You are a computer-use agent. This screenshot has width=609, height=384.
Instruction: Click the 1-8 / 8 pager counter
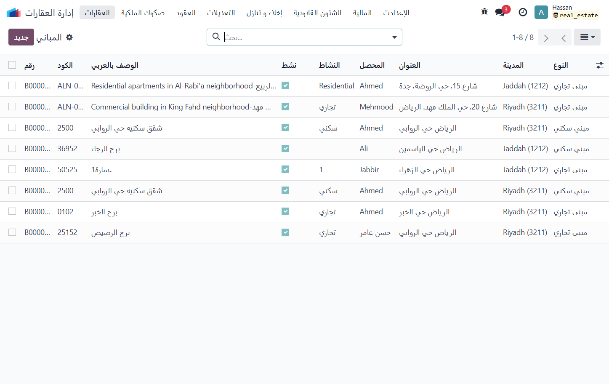click(523, 37)
